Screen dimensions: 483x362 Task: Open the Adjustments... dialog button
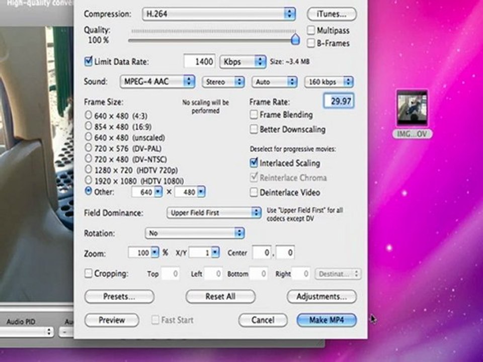tap(321, 297)
